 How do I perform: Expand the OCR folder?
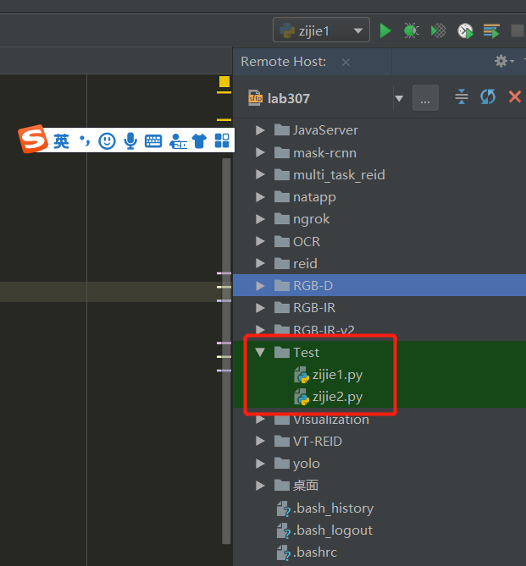coord(260,241)
